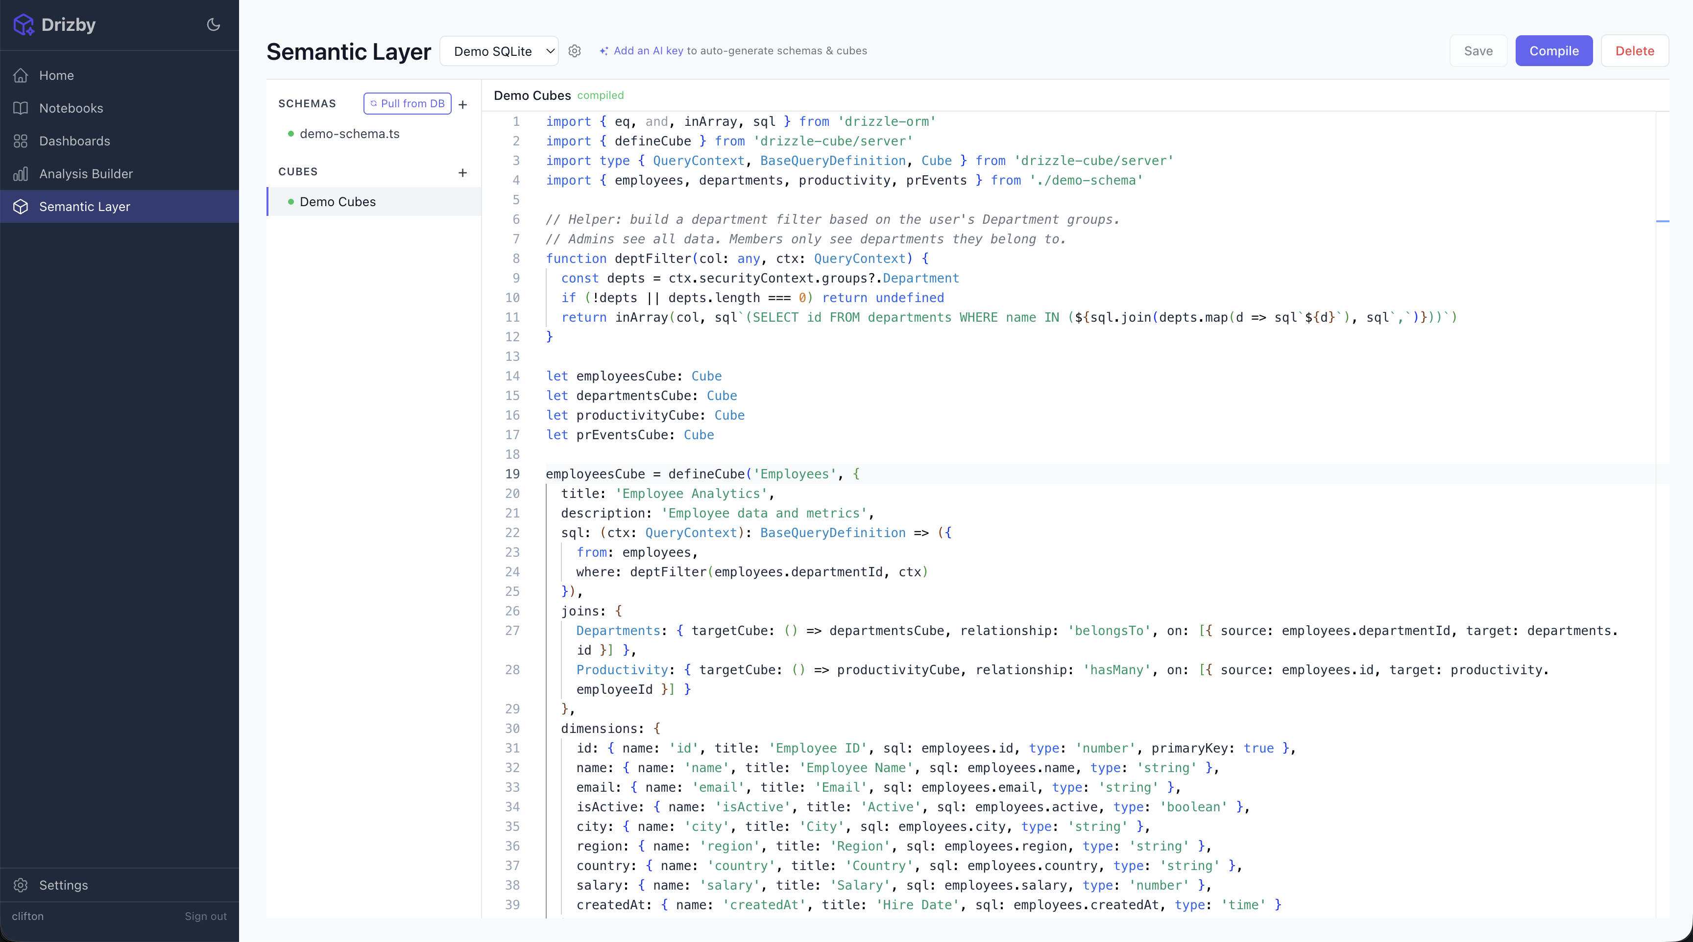Image resolution: width=1693 pixels, height=942 pixels.
Task: Click the Settings gear icon in sidebar
Action: pyautogui.click(x=21, y=885)
